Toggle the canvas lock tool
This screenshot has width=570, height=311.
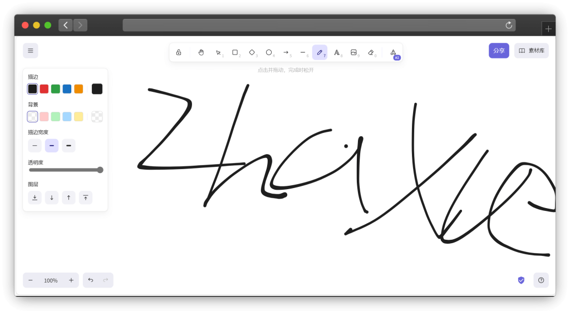click(x=179, y=52)
